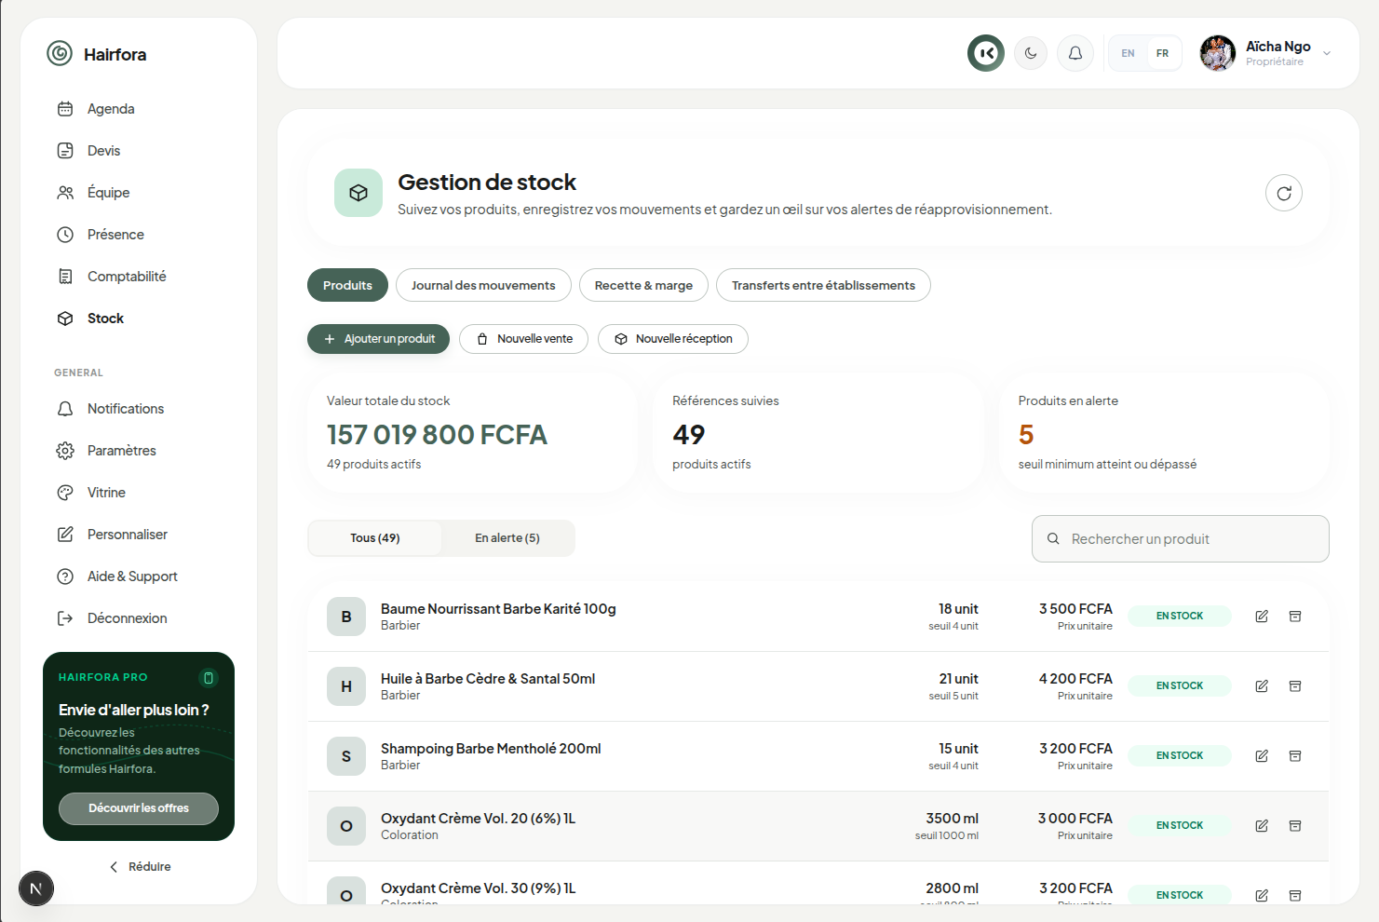1379x922 pixels.
Task: Select Transferts entre établissements tab
Action: [823, 285]
